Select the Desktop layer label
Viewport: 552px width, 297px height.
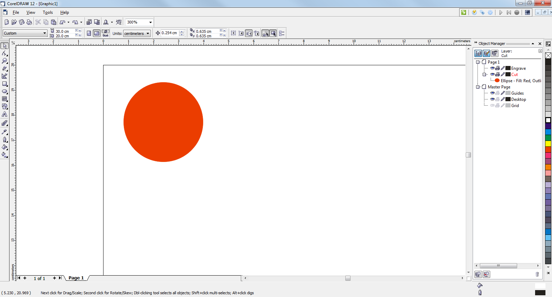click(x=519, y=99)
